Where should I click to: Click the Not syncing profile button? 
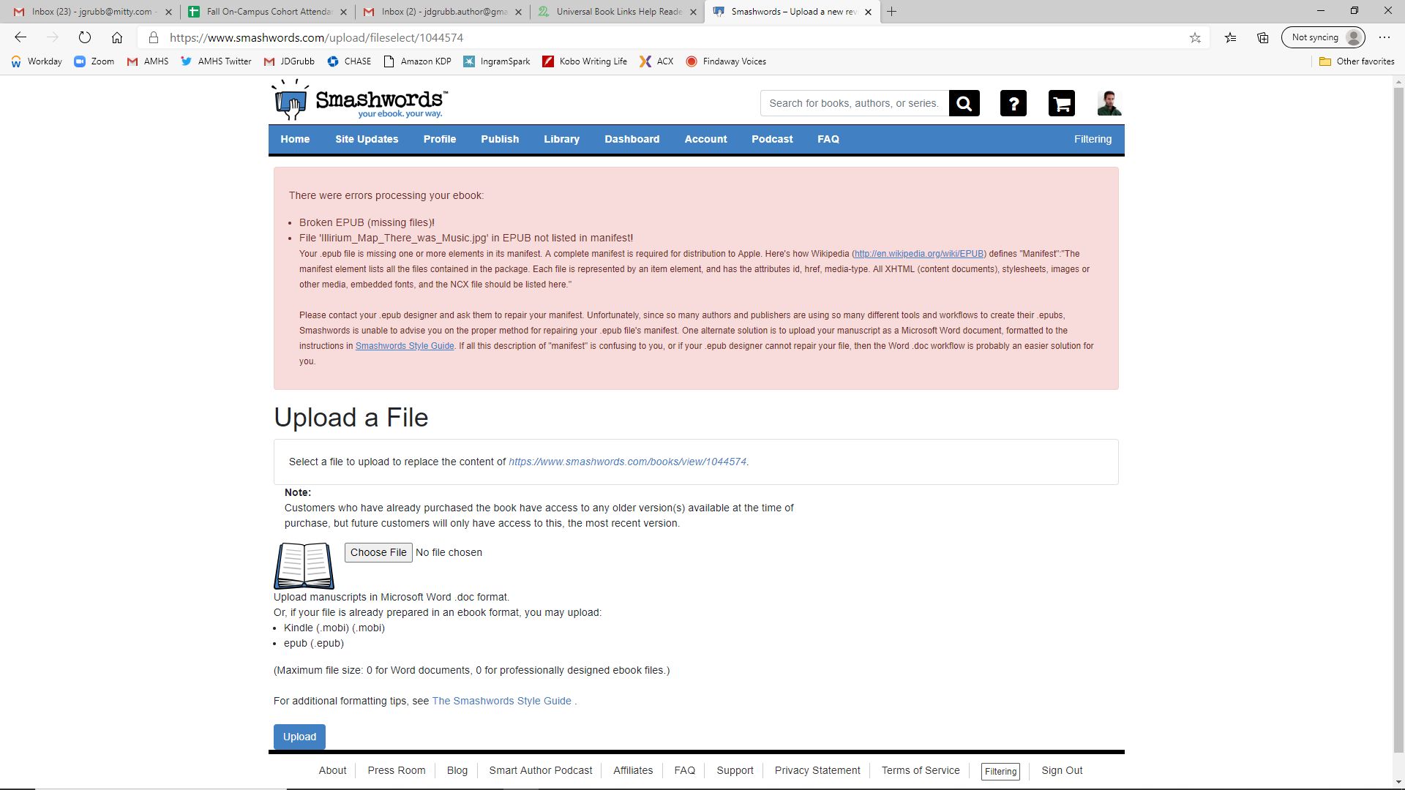point(1323,37)
